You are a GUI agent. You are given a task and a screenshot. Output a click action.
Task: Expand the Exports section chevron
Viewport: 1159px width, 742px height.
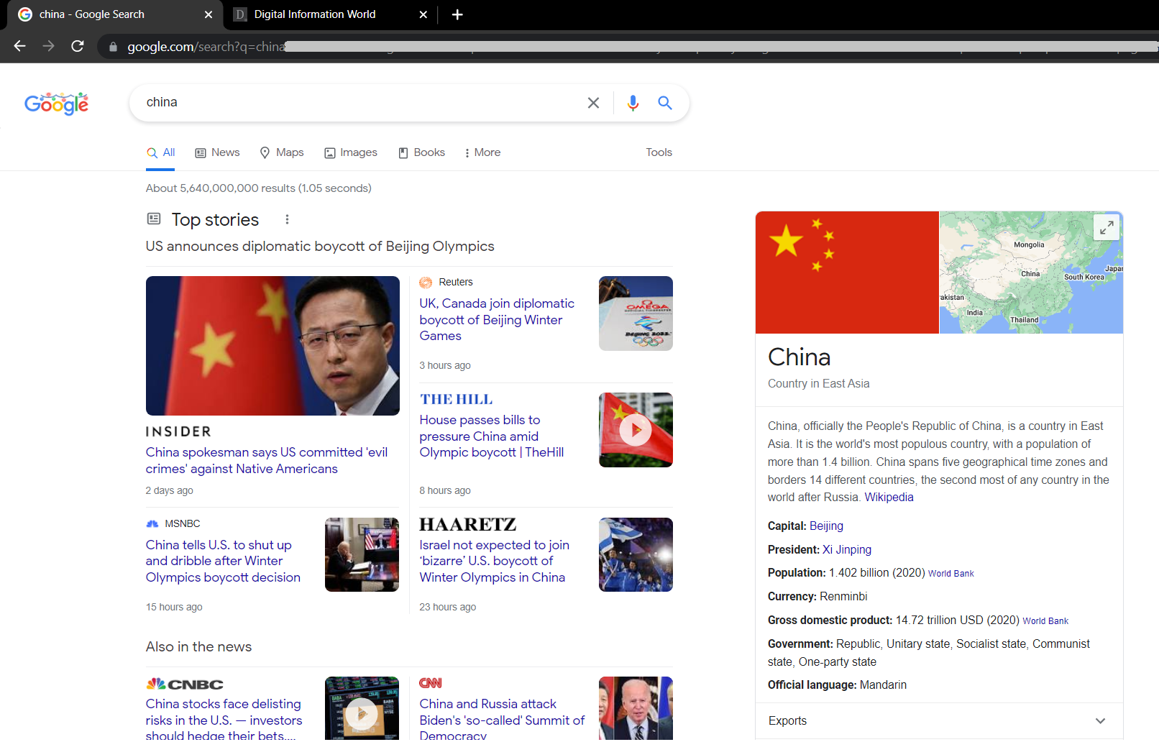pyautogui.click(x=1100, y=721)
